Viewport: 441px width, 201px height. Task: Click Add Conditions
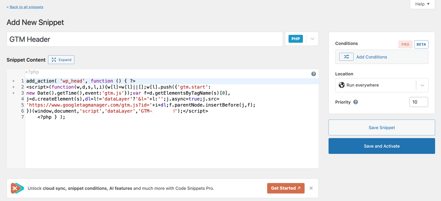[372, 57]
